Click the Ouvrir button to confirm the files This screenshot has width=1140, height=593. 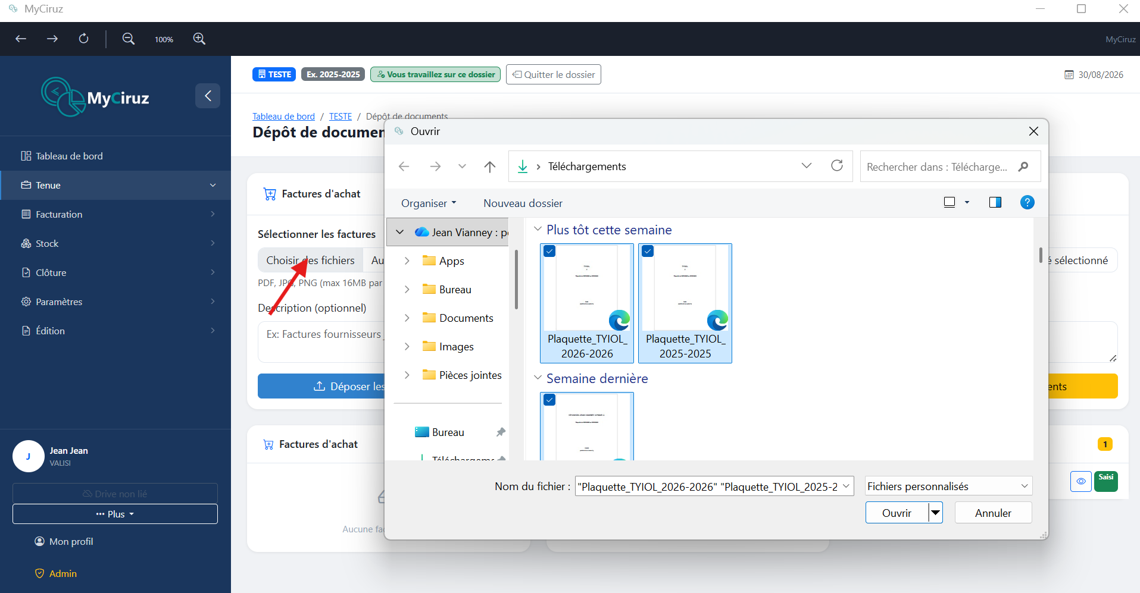tap(897, 513)
